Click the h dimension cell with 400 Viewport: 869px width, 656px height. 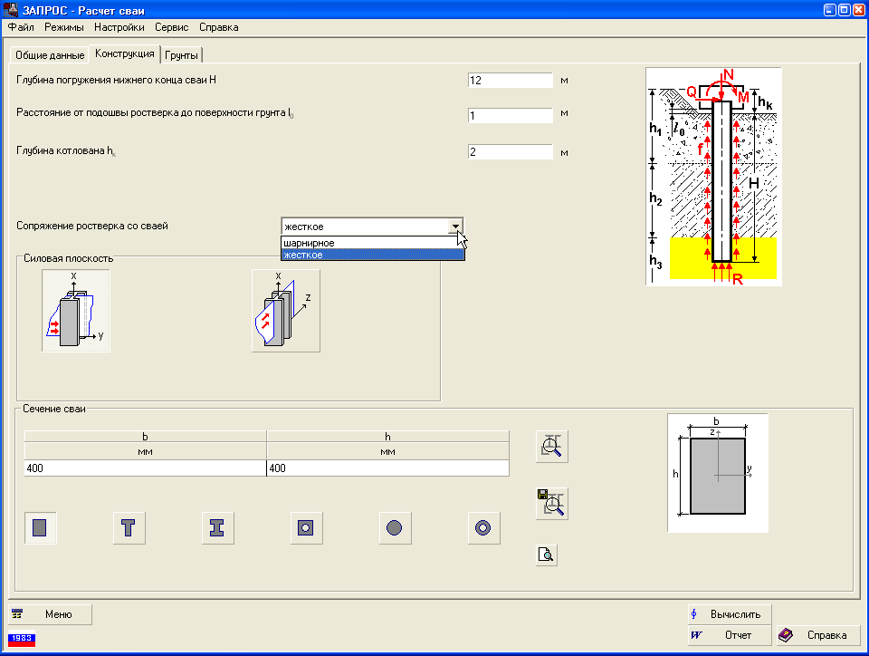pos(388,468)
